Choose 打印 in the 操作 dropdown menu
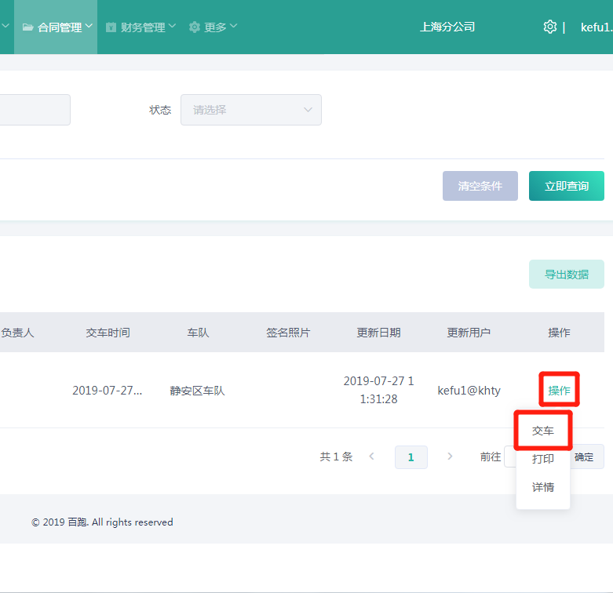 (x=542, y=459)
